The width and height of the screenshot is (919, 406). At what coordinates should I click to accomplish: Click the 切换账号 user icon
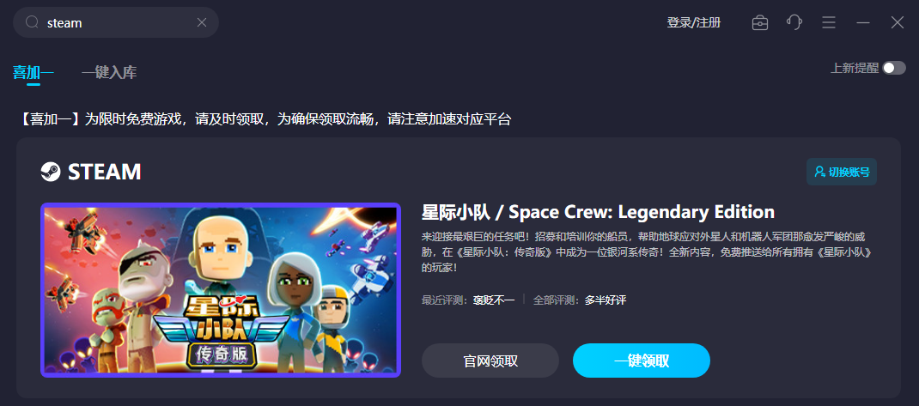[819, 172]
